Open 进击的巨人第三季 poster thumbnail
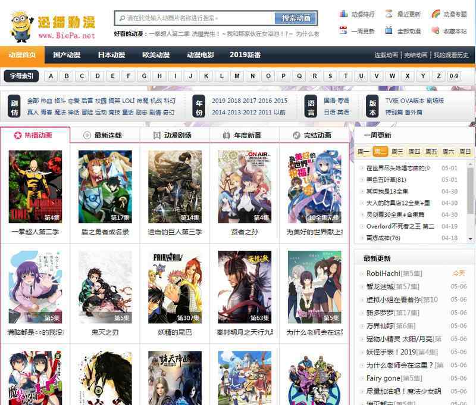Viewport: 476px width, 405px height. (175, 186)
